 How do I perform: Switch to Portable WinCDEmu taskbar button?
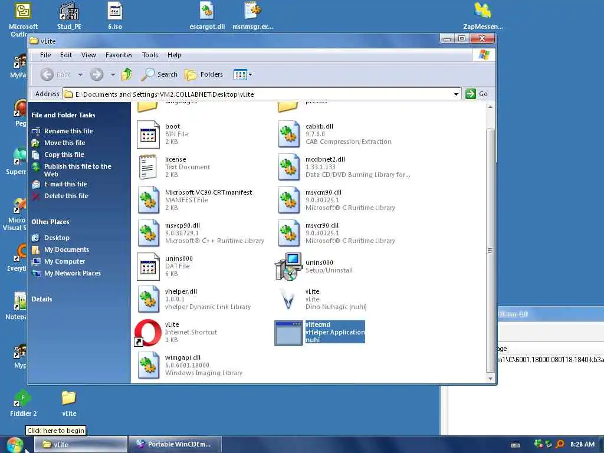click(175, 445)
